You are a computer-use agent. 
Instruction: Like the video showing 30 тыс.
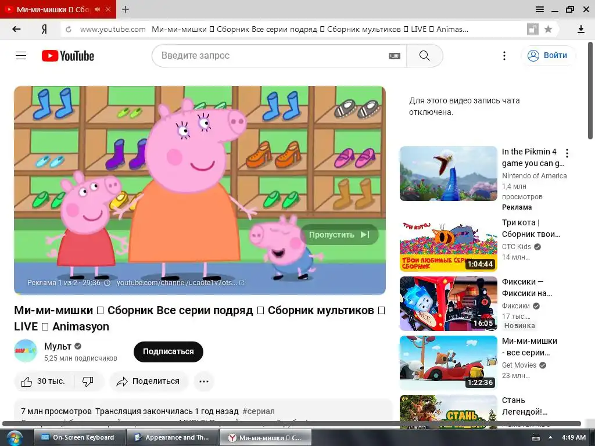click(44, 381)
